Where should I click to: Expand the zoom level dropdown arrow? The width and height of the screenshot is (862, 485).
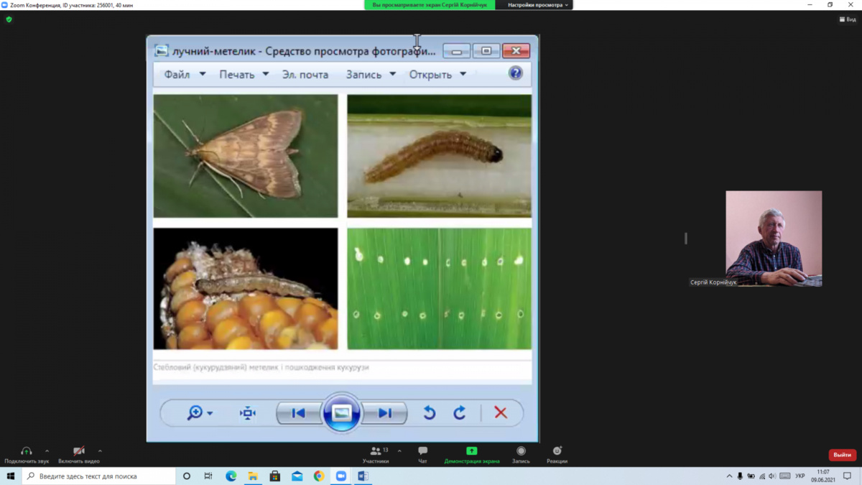[210, 414]
